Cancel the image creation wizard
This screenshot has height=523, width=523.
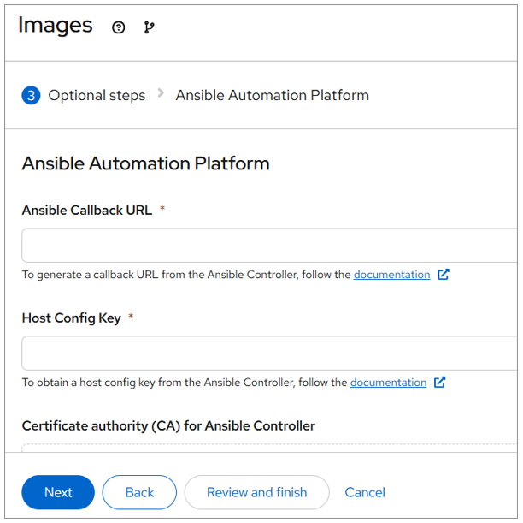pos(365,492)
